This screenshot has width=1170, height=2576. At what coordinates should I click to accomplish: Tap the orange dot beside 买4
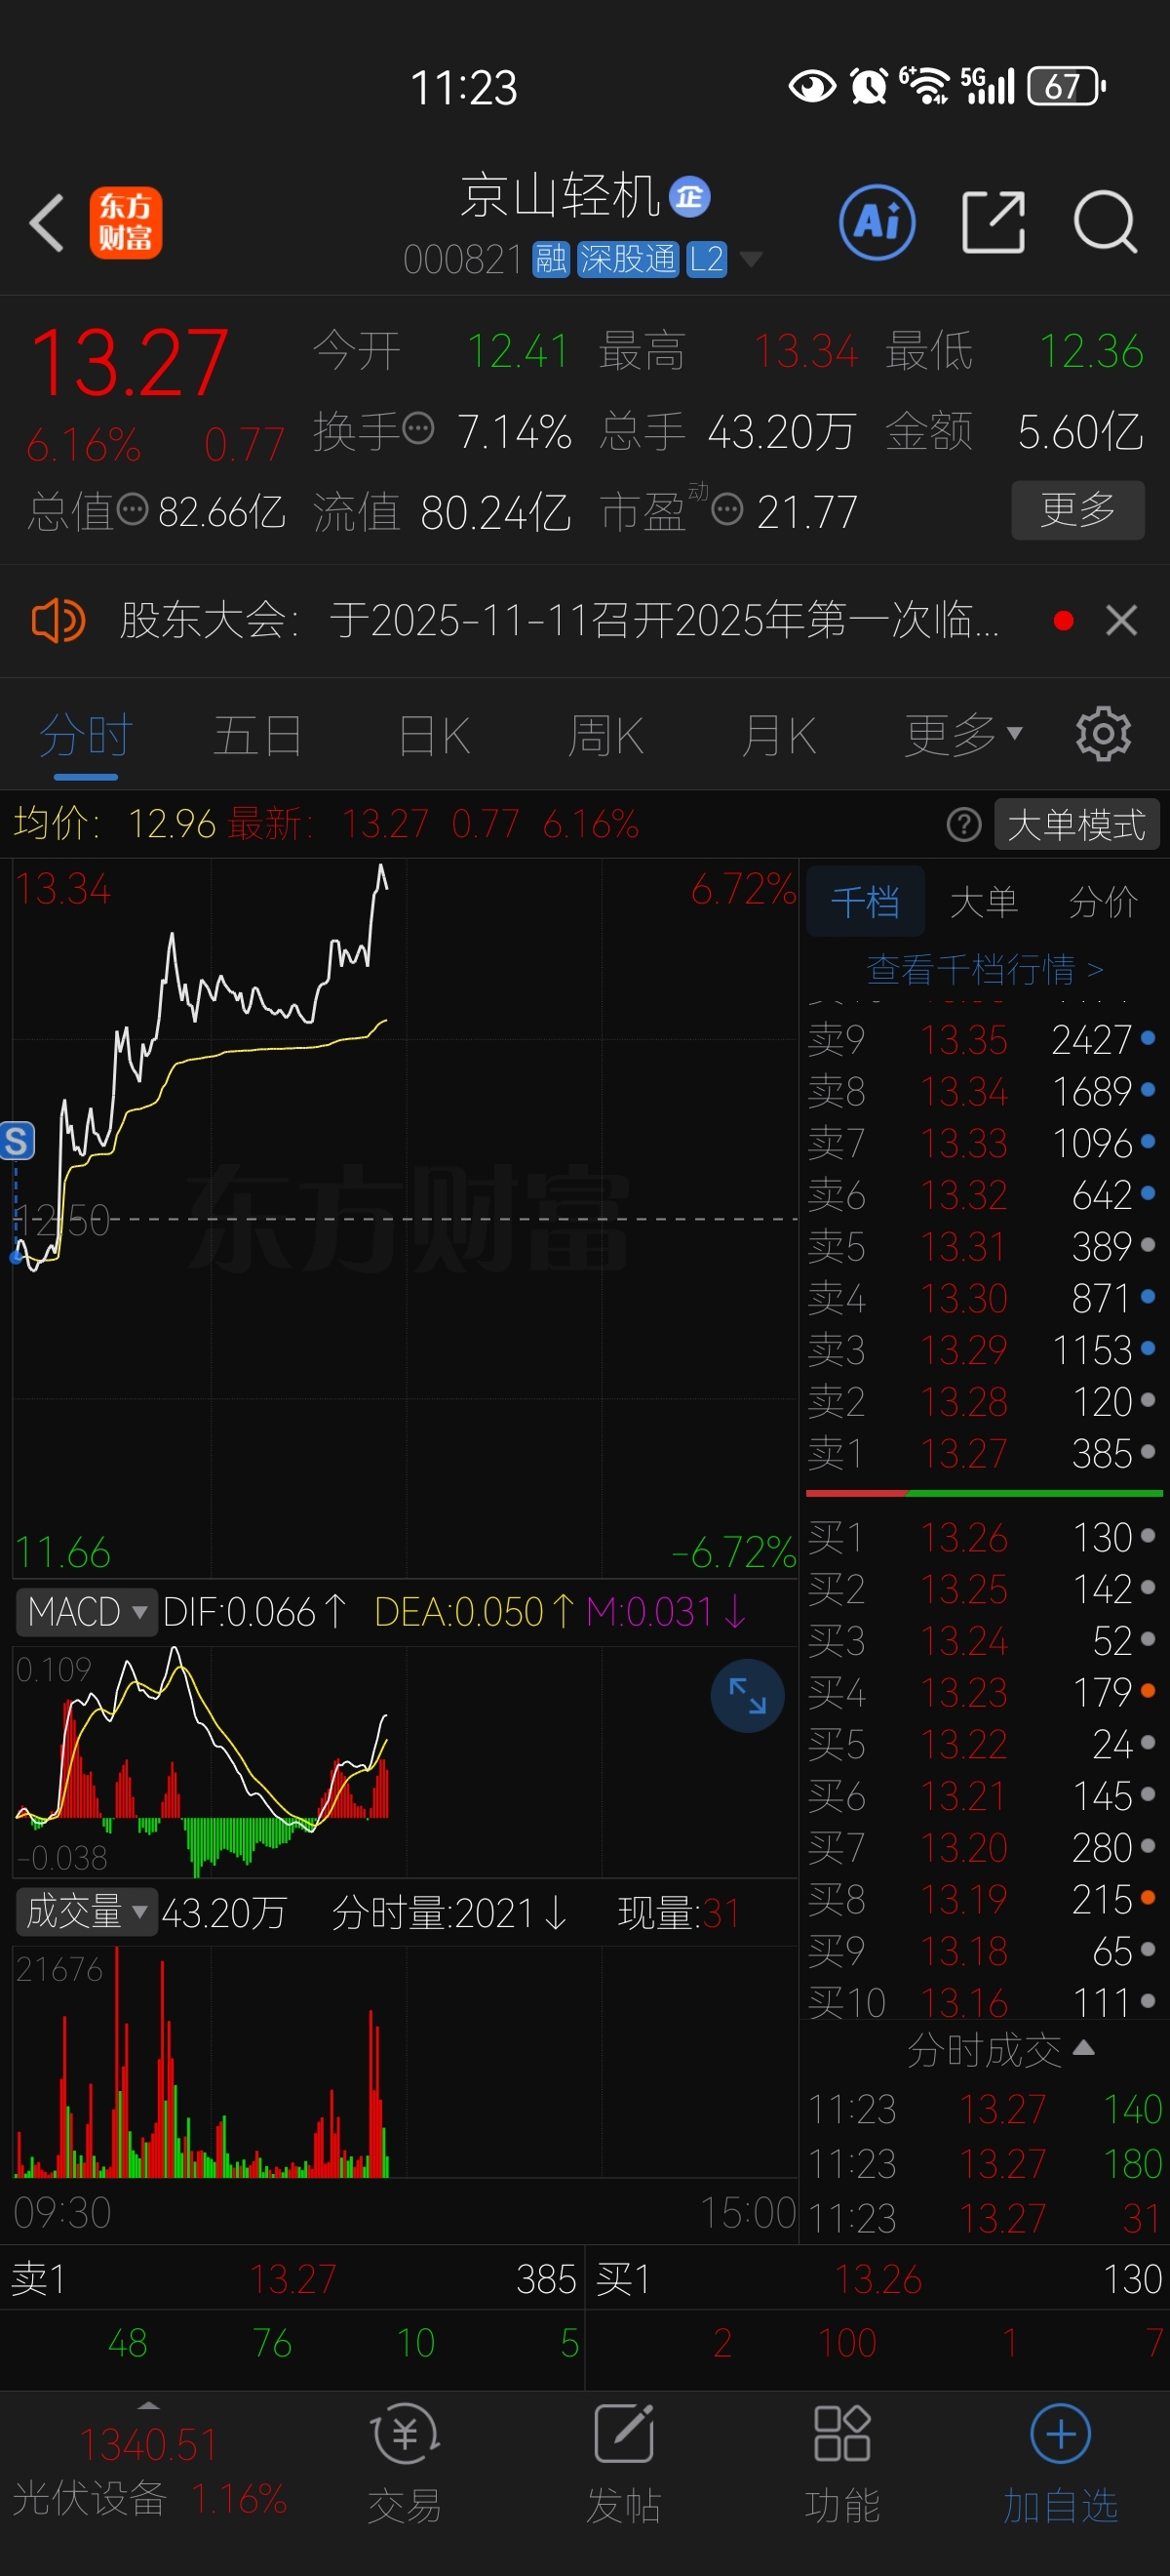click(x=1148, y=1691)
